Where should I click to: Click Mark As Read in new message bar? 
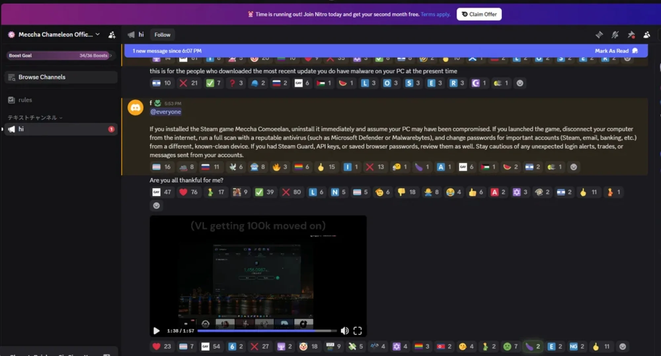point(616,51)
